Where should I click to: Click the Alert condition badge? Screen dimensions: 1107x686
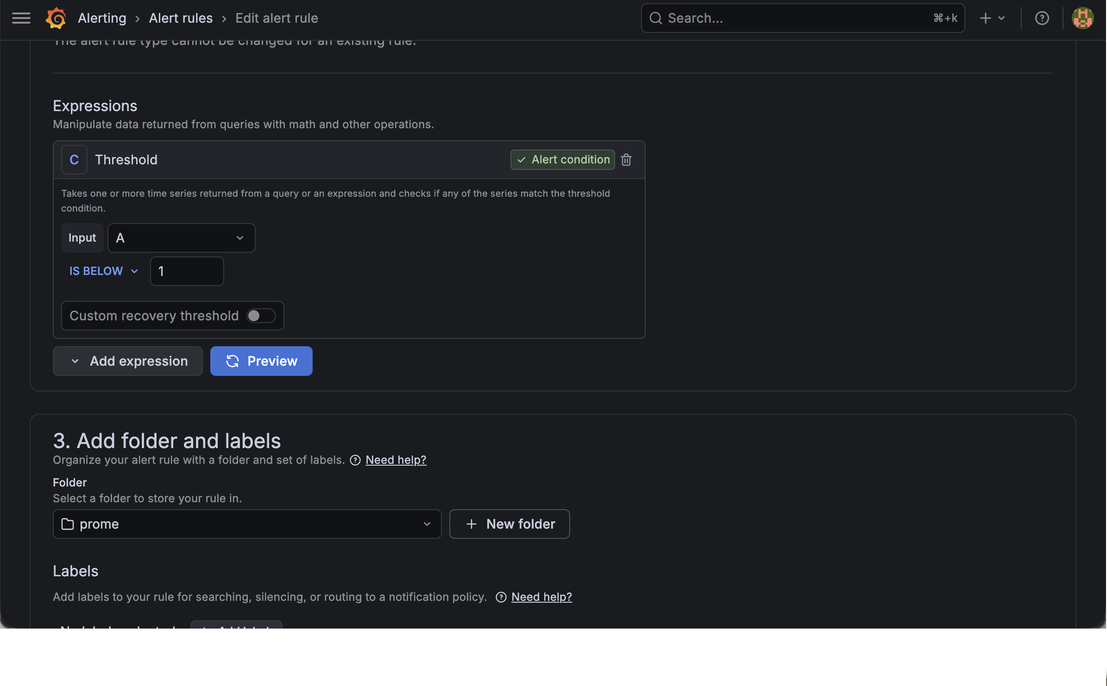[563, 160]
